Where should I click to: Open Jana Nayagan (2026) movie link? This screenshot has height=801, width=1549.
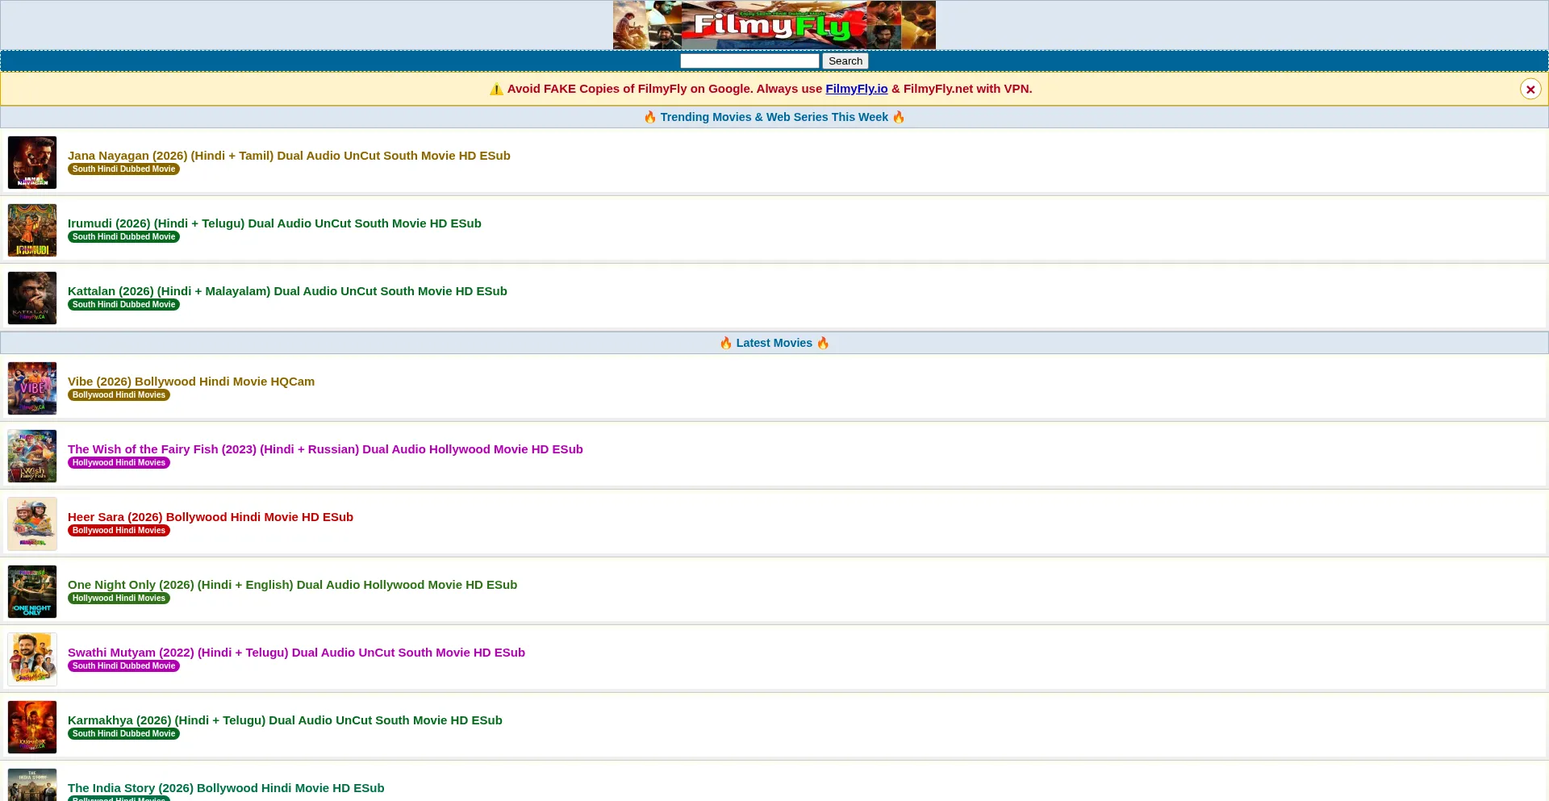tap(289, 156)
